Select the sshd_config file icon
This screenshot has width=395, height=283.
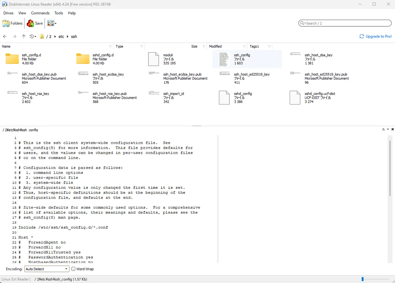tap(224, 98)
